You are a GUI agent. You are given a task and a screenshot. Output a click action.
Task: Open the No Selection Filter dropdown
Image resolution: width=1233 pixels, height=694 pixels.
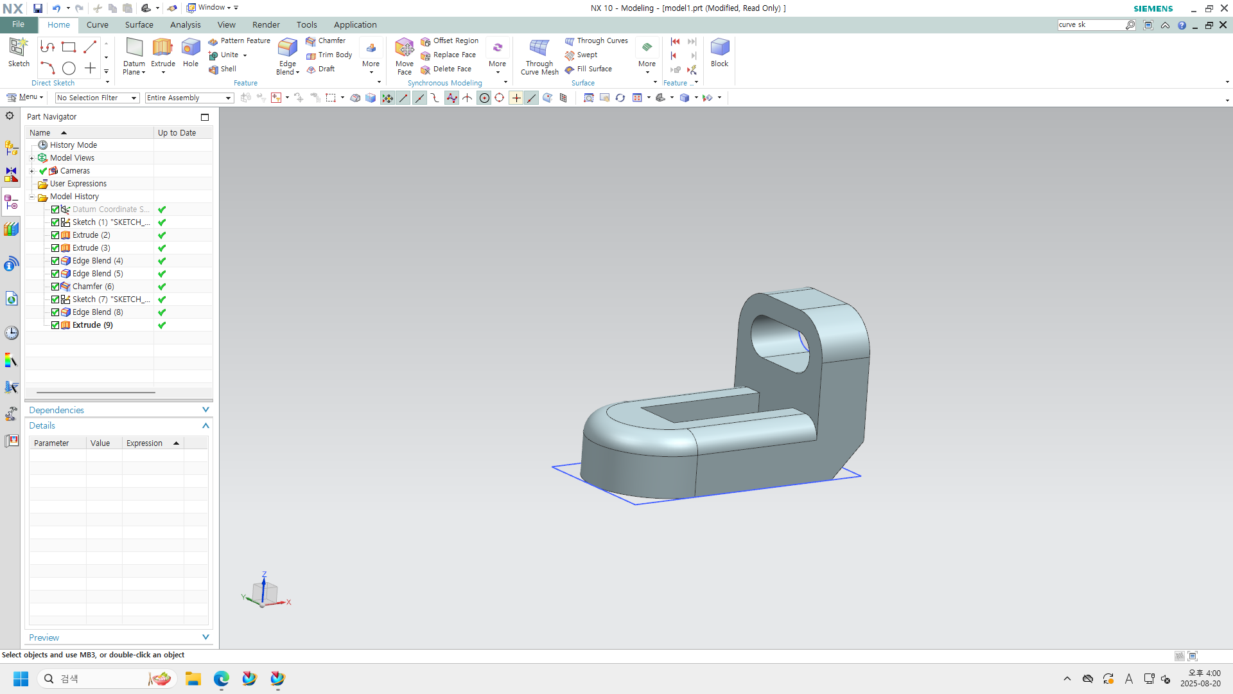(96, 98)
